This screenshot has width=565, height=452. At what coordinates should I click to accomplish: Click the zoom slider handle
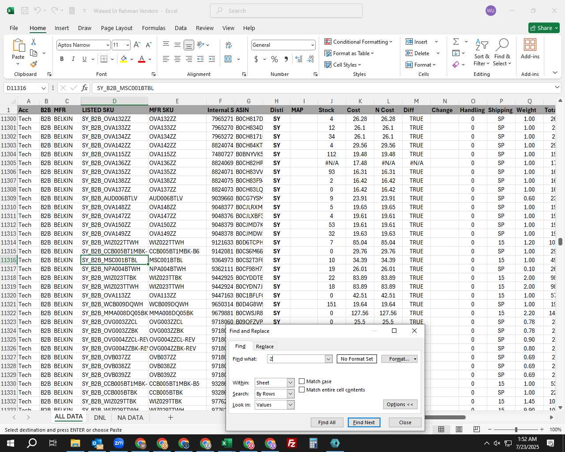(516, 429)
